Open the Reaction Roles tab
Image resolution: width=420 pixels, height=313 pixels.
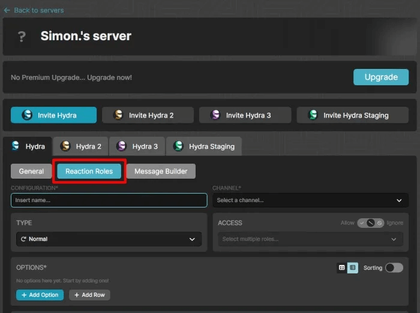tap(89, 171)
